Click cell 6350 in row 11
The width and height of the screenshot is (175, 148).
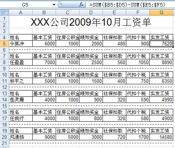pyautogui.click(x=161, y=81)
